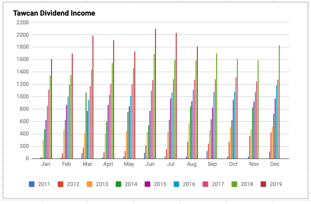Select the dark red Feb 2019 bar
311x204 pixels.
pos(72,106)
